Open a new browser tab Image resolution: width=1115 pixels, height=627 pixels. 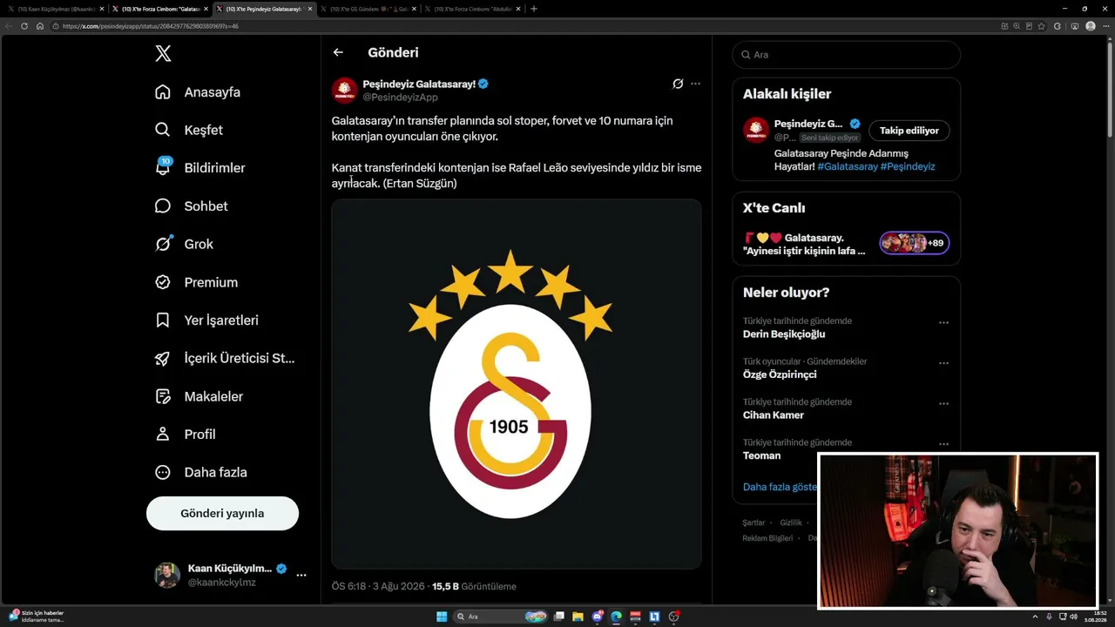(534, 9)
